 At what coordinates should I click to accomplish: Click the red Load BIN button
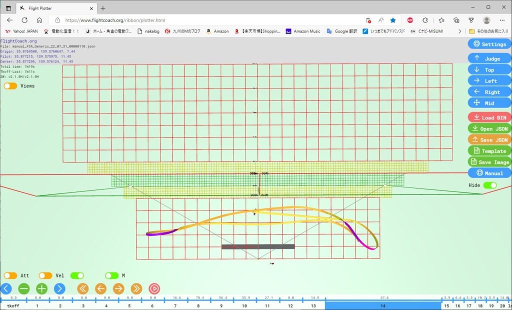click(489, 117)
